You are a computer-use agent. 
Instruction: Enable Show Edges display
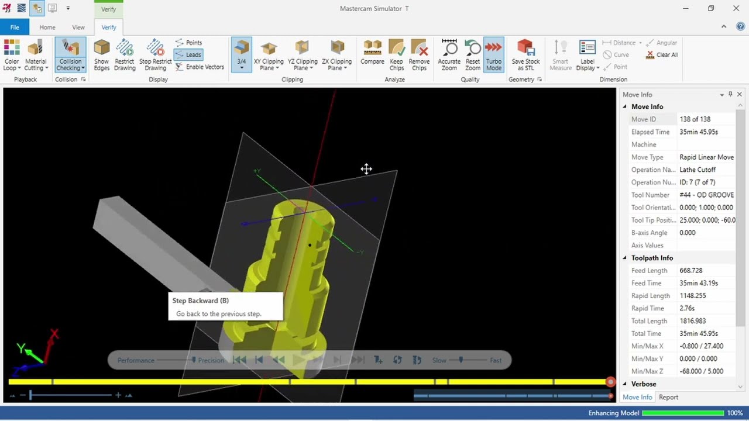101,56
